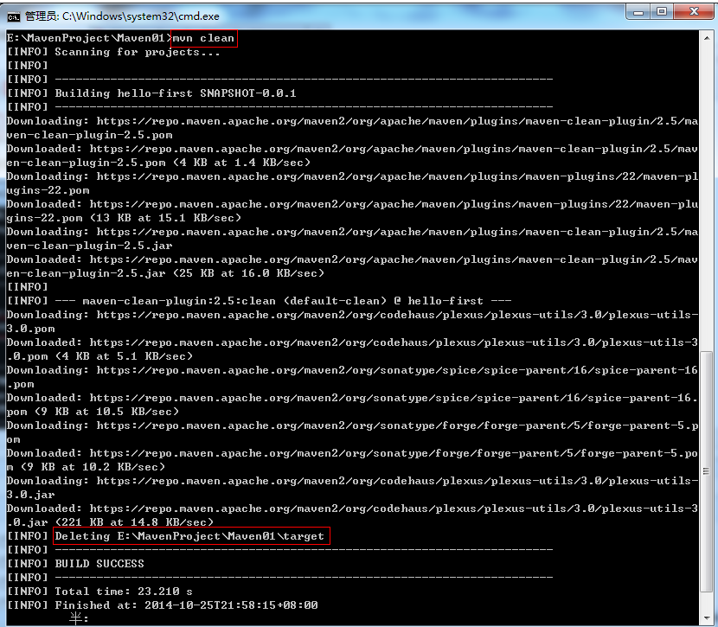
Task: Click 'maven-clean-plugin:2.5:clean (default-clean)' line
Action: (x=259, y=301)
